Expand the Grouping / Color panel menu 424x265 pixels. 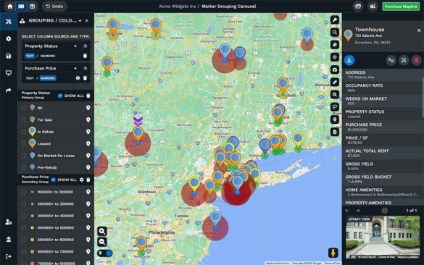click(80, 21)
